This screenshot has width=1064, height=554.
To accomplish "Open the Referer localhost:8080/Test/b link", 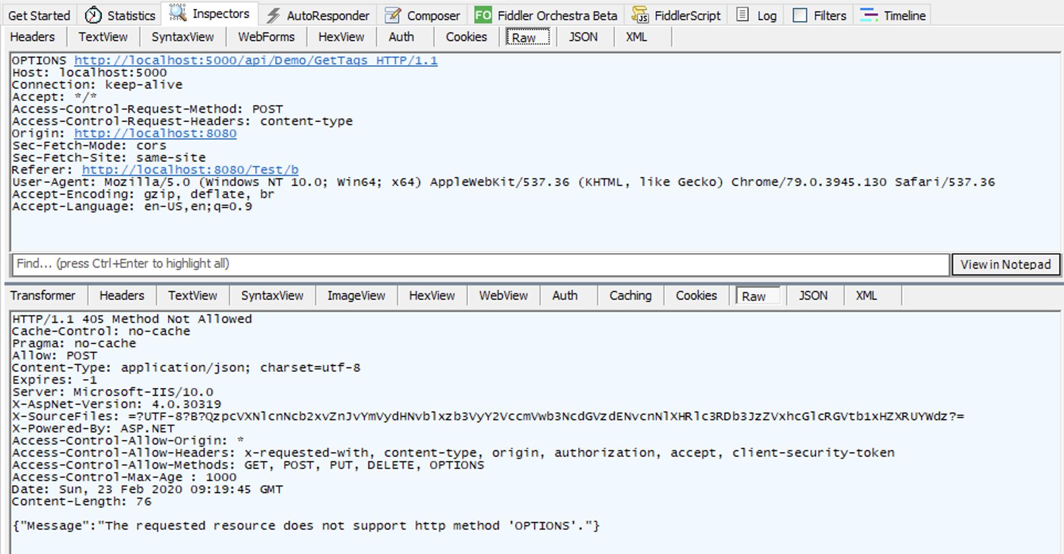I will click(190, 170).
